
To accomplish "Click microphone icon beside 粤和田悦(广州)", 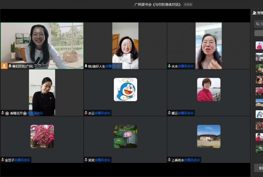I will (x=10, y=66).
